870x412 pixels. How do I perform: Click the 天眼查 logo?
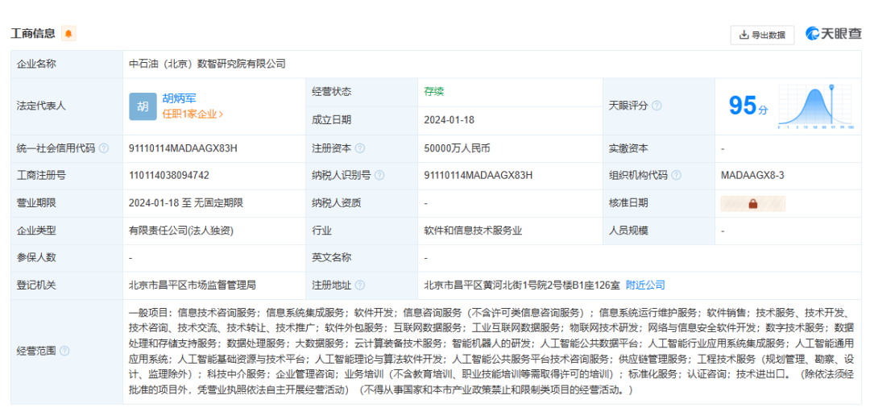(x=834, y=34)
